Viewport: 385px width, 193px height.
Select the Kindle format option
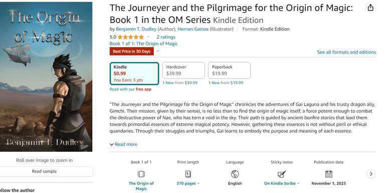coord(134,73)
